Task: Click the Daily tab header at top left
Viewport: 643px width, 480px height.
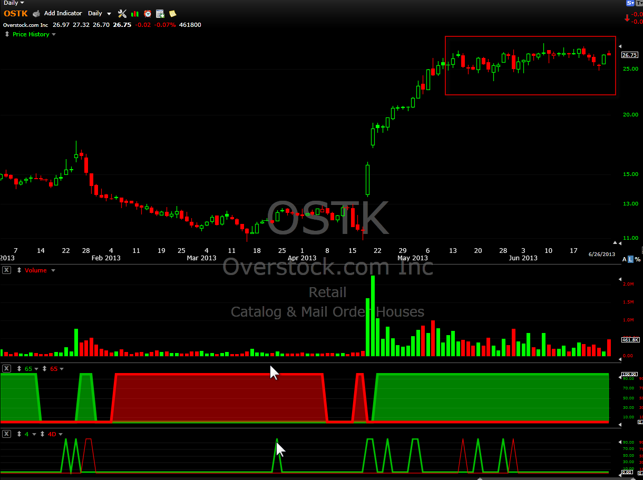Action: (14, 3)
